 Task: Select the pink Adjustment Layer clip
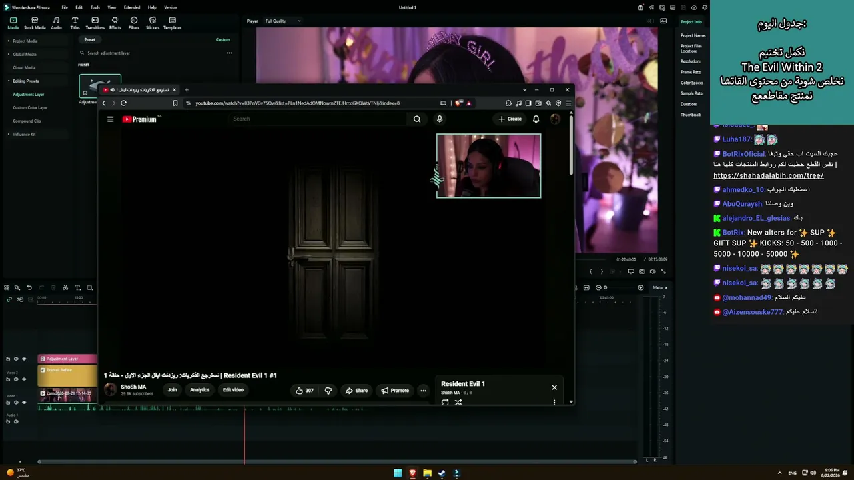[x=67, y=359]
